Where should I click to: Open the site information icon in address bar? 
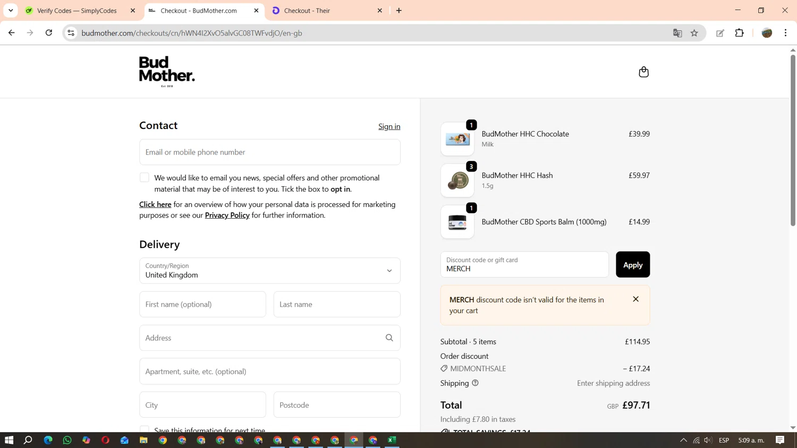pos(71,33)
